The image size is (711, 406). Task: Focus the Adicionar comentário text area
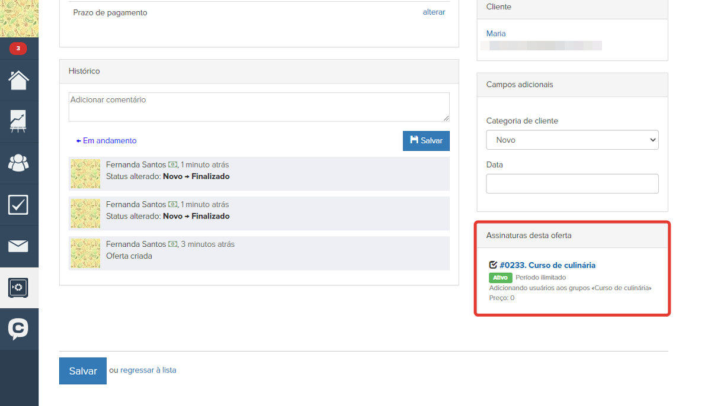[x=258, y=107]
